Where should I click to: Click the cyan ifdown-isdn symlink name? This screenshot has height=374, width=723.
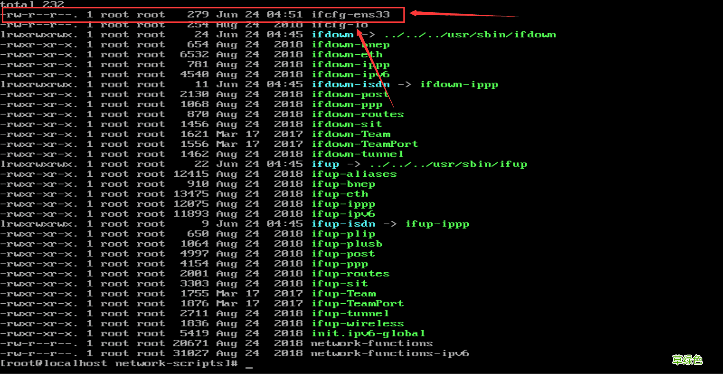(x=350, y=85)
